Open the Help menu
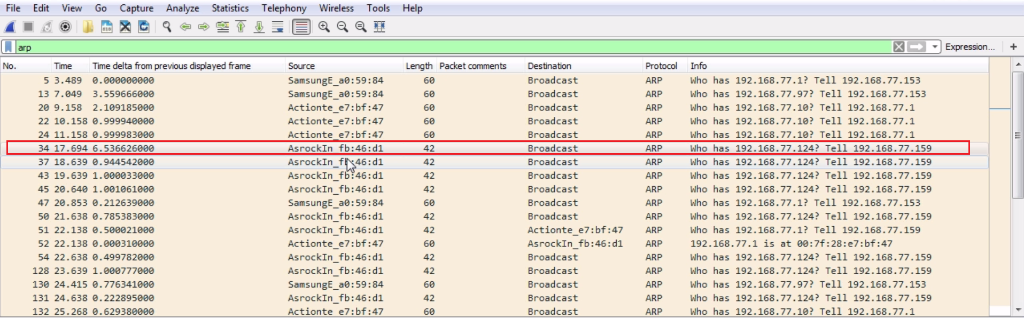1024x318 pixels. click(x=412, y=8)
